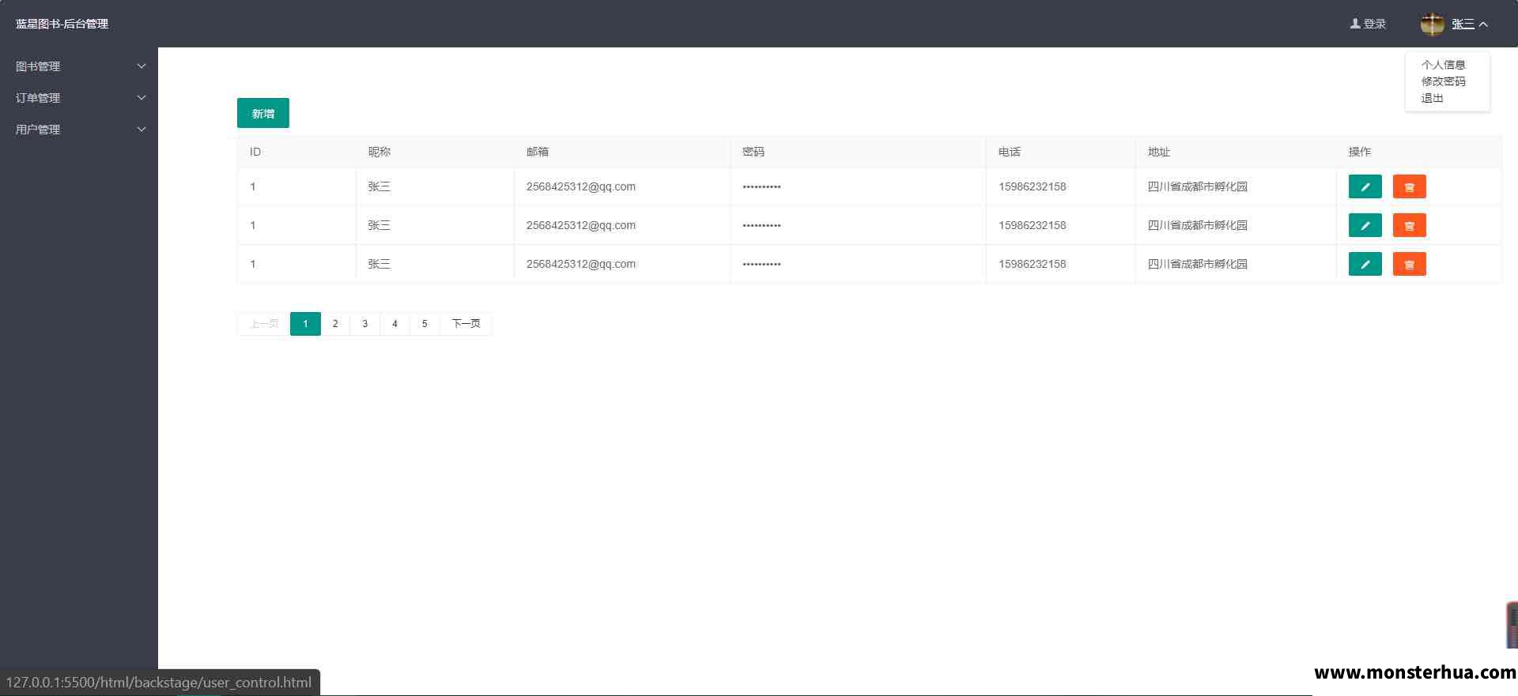Image resolution: width=1518 pixels, height=696 pixels.
Task: Click the orange delete trash icon in third row
Action: pyautogui.click(x=1409, y=264)
